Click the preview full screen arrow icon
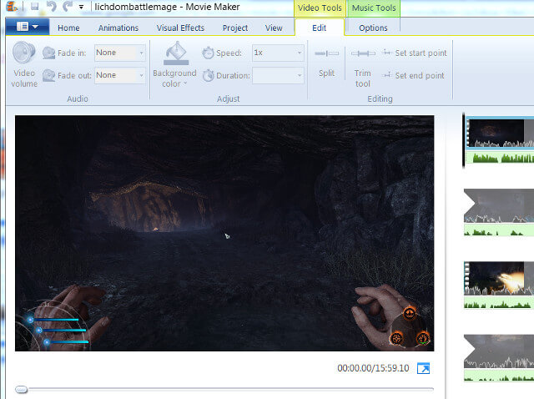This screenshot has height=399, width=534. [x=423, y=368]
